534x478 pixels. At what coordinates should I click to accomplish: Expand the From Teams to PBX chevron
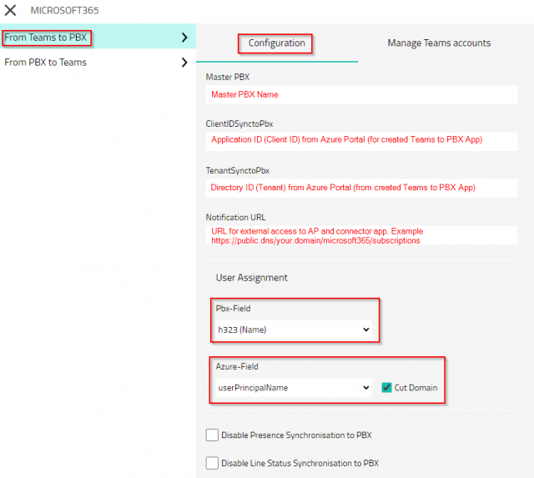coord(184,38)
